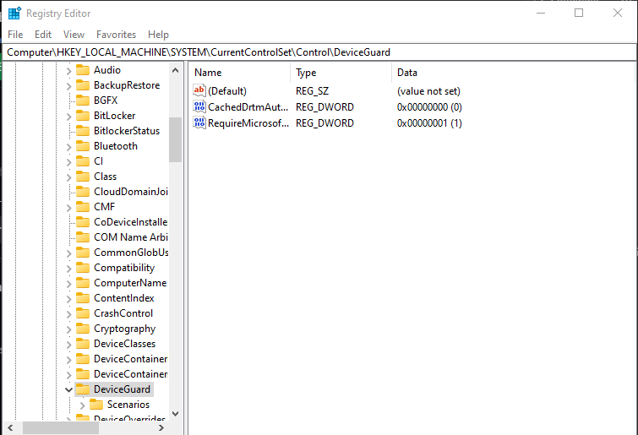638x435 pixels.
Task: Click the '0x00000001 (1)' data cell
Action: 429,122
